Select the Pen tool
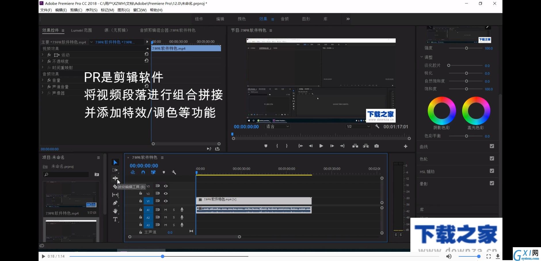 point(115,203)
